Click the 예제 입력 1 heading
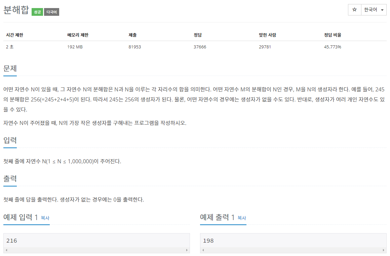Image resolution: width=390 pixels, height=256 pixels. tap(21, 217)
